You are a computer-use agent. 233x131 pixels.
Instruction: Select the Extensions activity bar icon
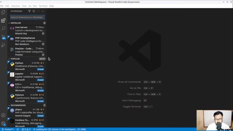3,20
